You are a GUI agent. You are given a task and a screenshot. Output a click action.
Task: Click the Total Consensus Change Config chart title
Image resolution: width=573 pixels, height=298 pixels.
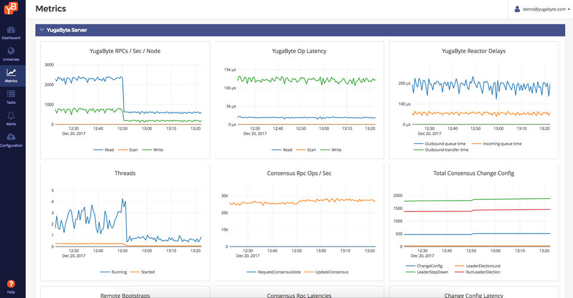pos(473,173)
